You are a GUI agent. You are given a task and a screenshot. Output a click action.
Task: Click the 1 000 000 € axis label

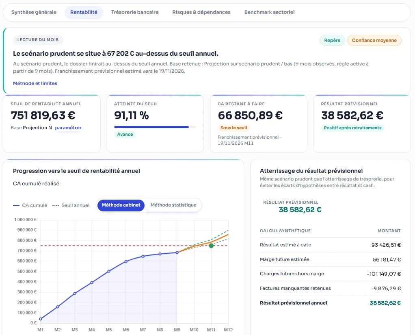click(26, 220)
